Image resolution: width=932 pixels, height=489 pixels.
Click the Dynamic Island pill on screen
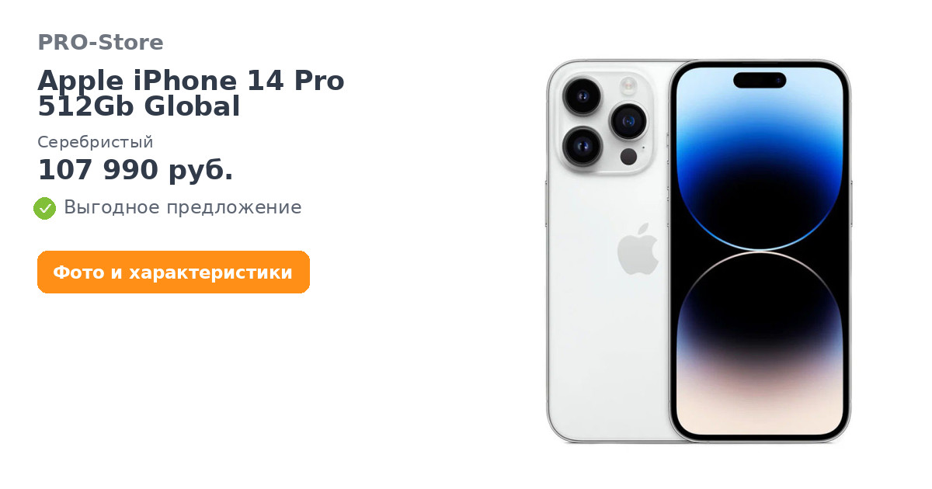(760, 80)
